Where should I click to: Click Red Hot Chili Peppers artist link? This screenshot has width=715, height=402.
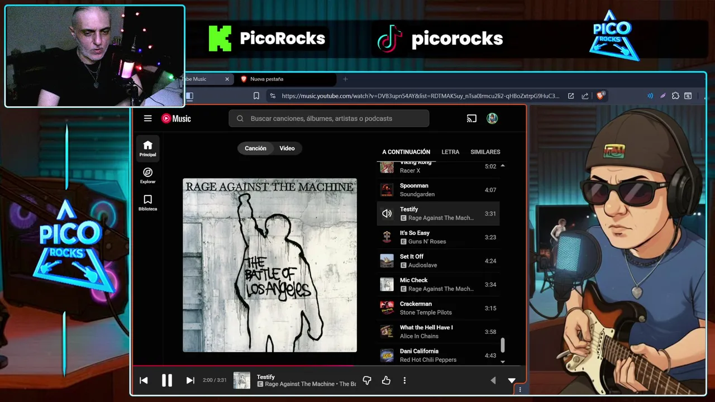[428, 360]
